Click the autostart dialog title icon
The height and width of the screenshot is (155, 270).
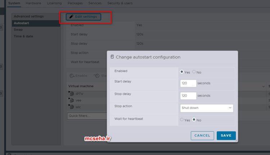[112, 57]
